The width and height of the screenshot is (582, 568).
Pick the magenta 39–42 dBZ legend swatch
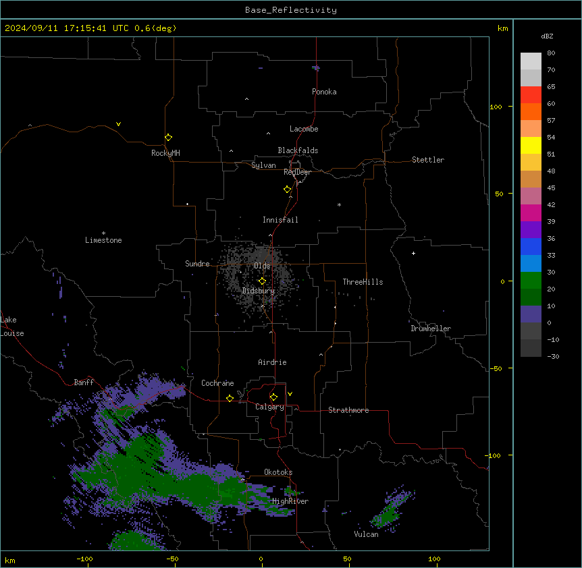[531, 212]
